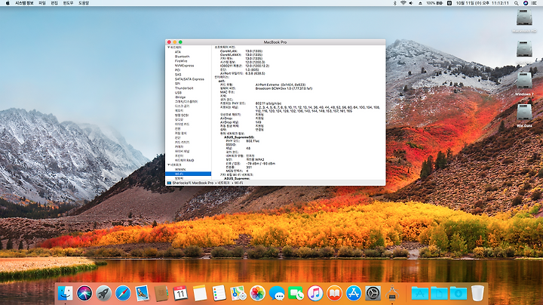Click ASUS_Supreme5G network heading
This screenshot has height=305, width=543.
click(x=239, y=137)
